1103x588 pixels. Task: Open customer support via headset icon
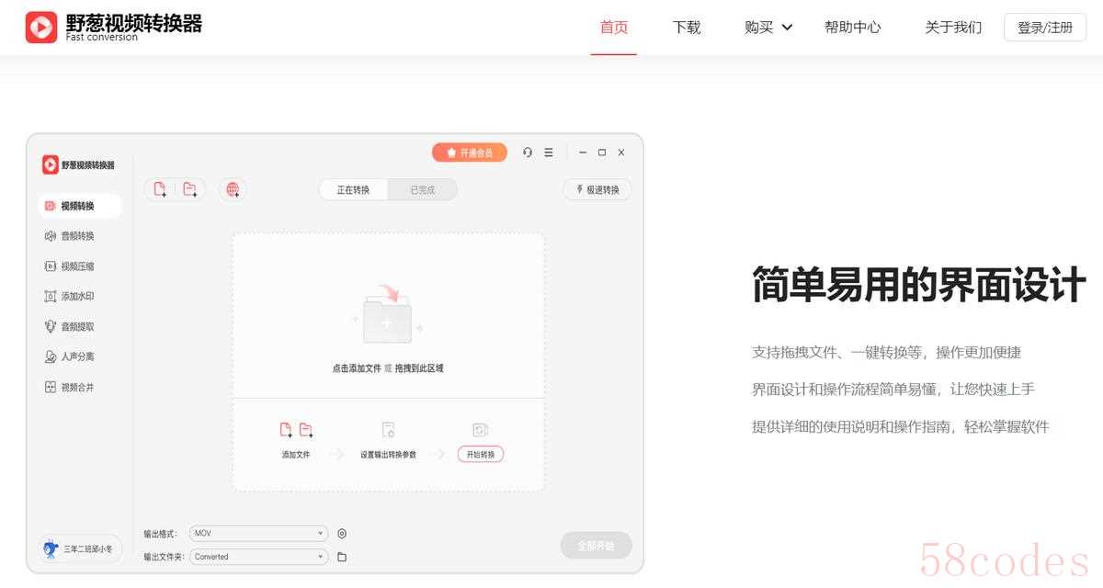[x=528, y=153]
